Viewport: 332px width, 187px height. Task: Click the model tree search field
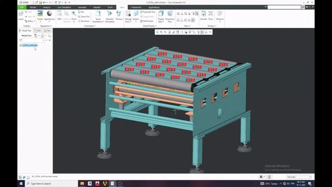[x=34, y=41]
